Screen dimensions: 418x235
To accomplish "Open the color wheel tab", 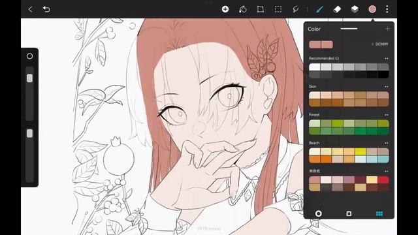I will [x=318, y=213].
